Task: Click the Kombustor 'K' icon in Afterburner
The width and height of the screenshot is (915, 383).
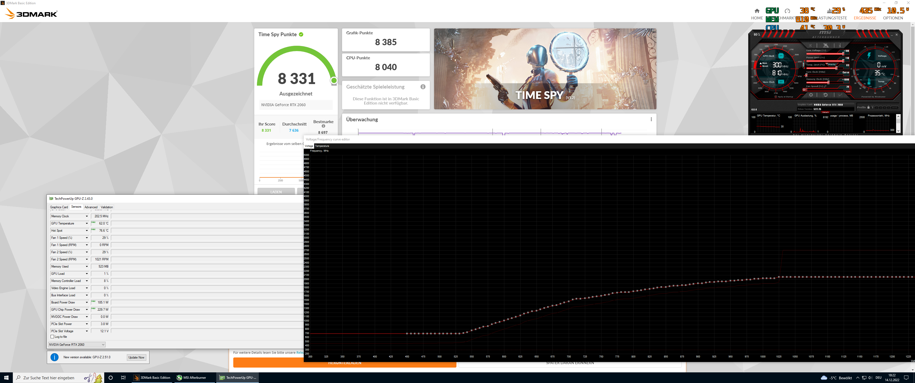Action: 811,45
